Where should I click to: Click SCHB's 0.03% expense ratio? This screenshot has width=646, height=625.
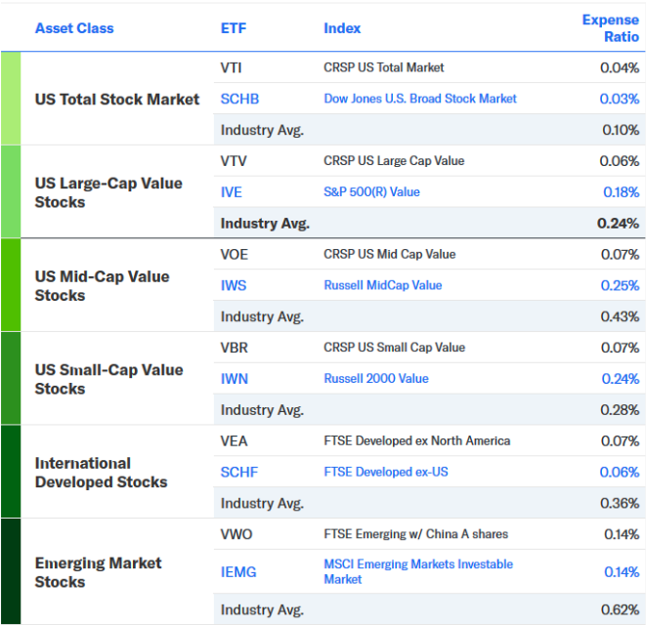coord(620,99)
